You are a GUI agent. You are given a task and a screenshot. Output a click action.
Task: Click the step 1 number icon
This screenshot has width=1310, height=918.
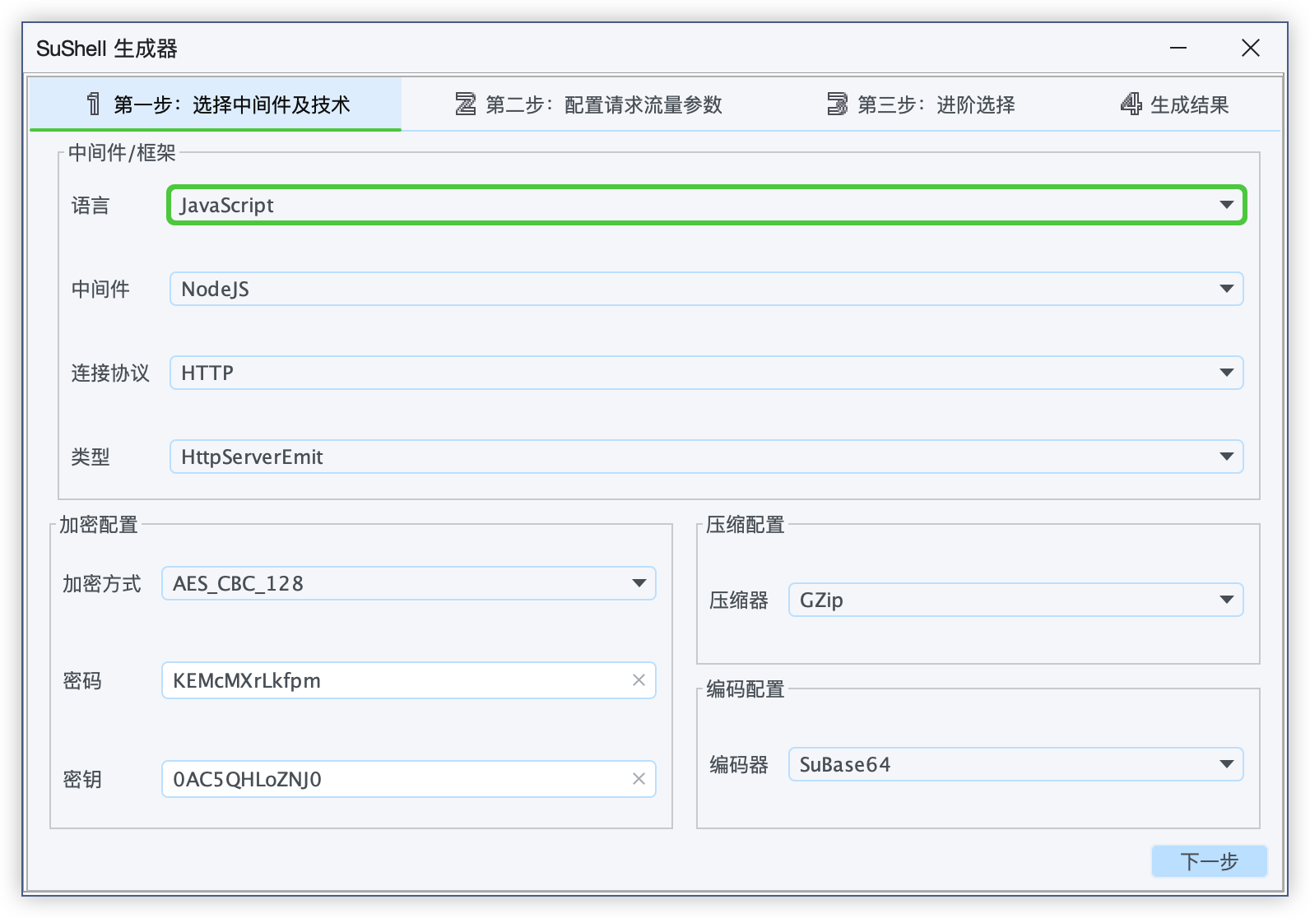(93, 104)
